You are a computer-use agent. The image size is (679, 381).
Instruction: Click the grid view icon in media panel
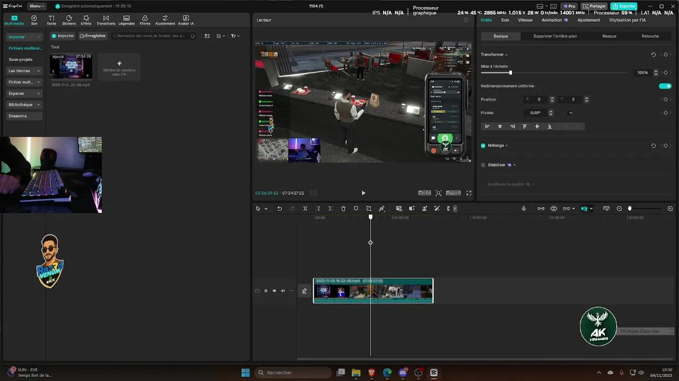coord(207,36)
